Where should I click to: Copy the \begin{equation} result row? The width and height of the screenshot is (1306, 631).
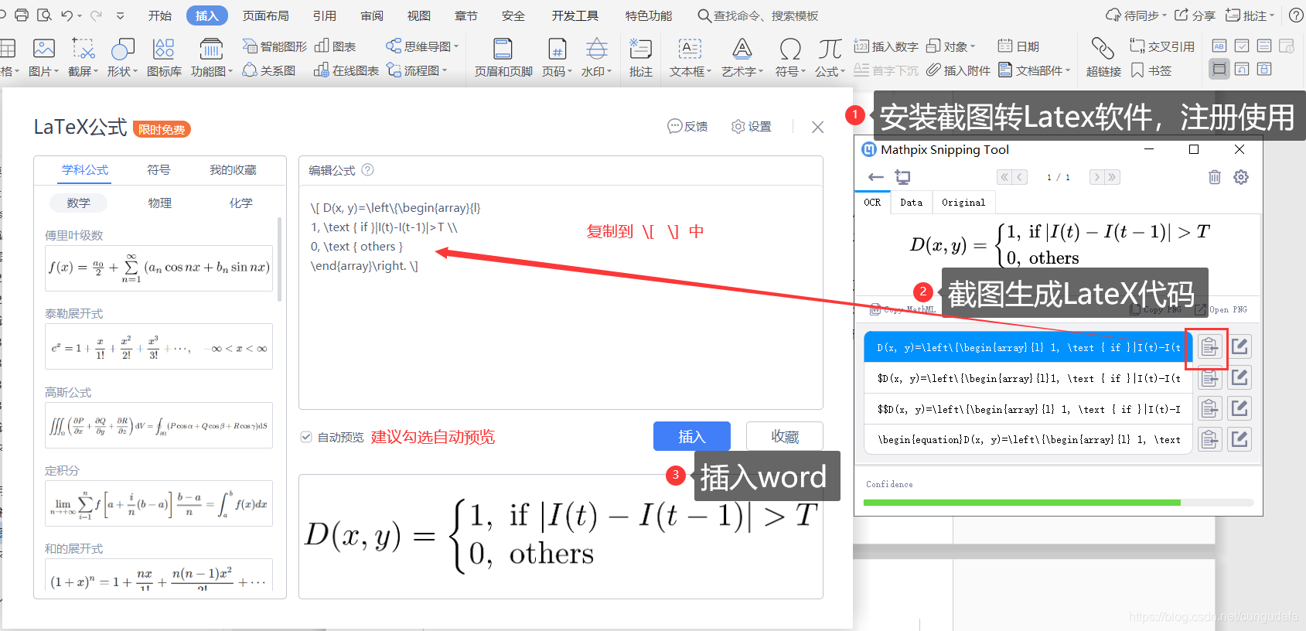click(1209, 439)
